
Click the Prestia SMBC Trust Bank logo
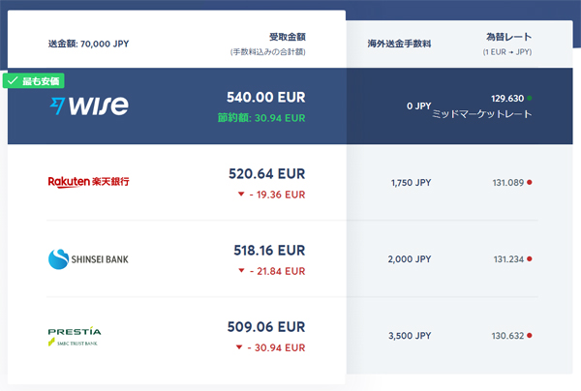75,336
